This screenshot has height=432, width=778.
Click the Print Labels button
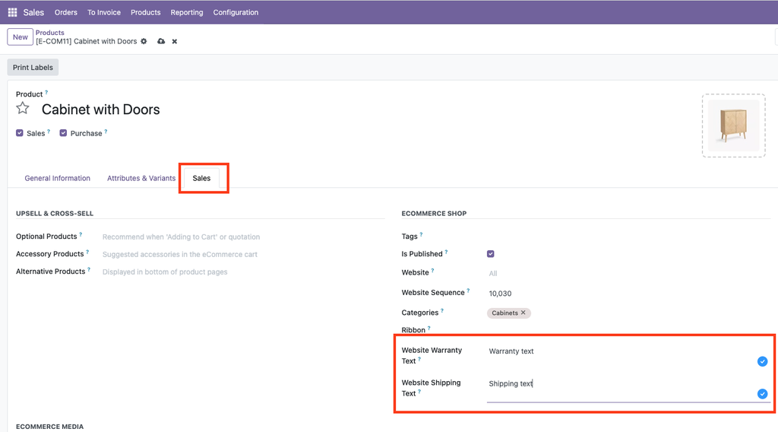[x=33, y=67]
